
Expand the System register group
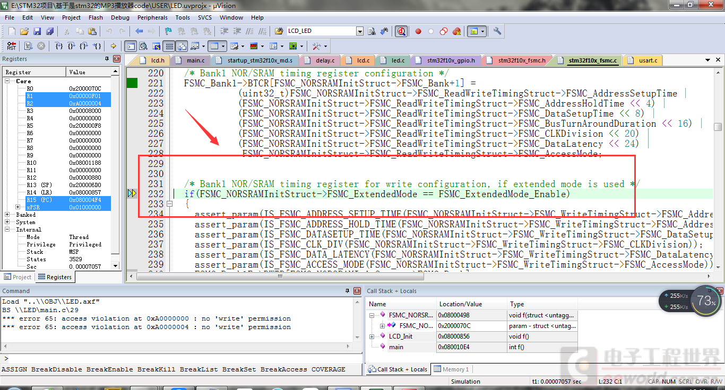pos(7,222)
